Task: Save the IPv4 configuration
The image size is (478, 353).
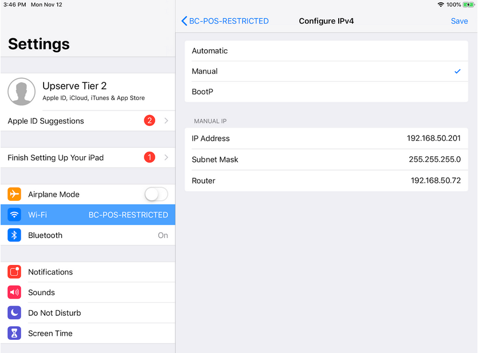Action: click(459, 21)
